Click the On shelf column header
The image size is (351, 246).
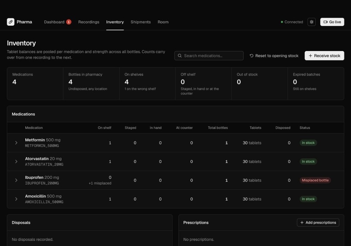pos(105,128)
